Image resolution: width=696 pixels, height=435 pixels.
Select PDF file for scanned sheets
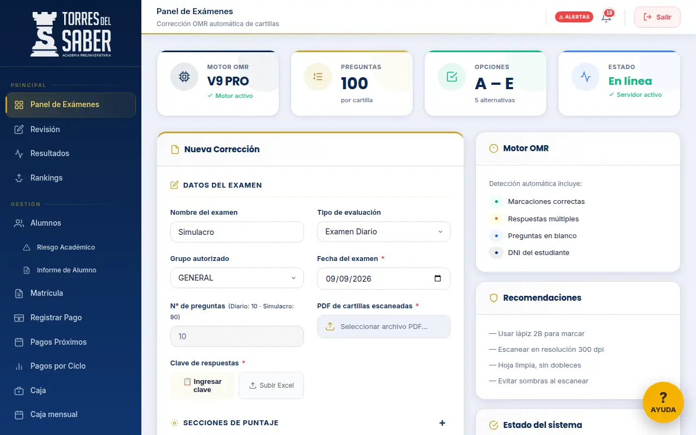pyautogui.click(x=384, y=327)
